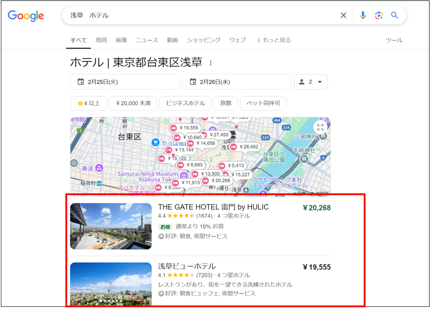This screenshot has height=310, width=430.
Task: Click the (1674) review count for THE GATE HOTEL
Action: pyautogui.click(x=204, y=216)
